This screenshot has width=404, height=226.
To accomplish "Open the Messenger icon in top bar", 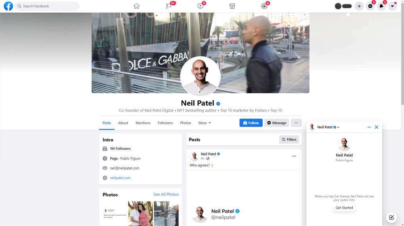I will tap(370, 6).
